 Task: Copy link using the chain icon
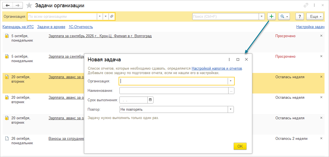[306, 5]
